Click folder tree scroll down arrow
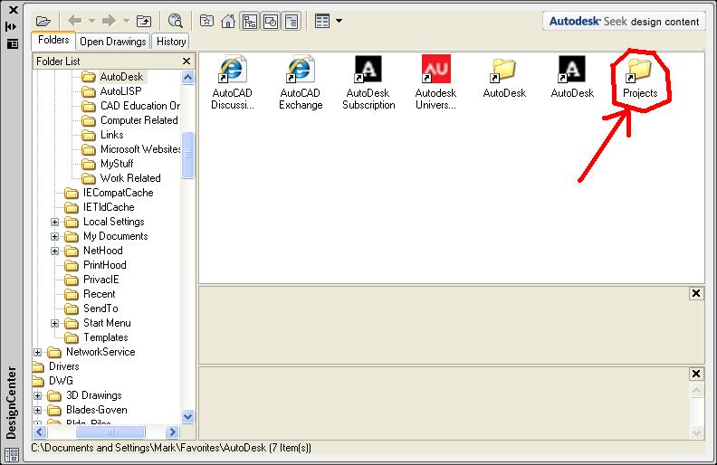 pos(188,416)
